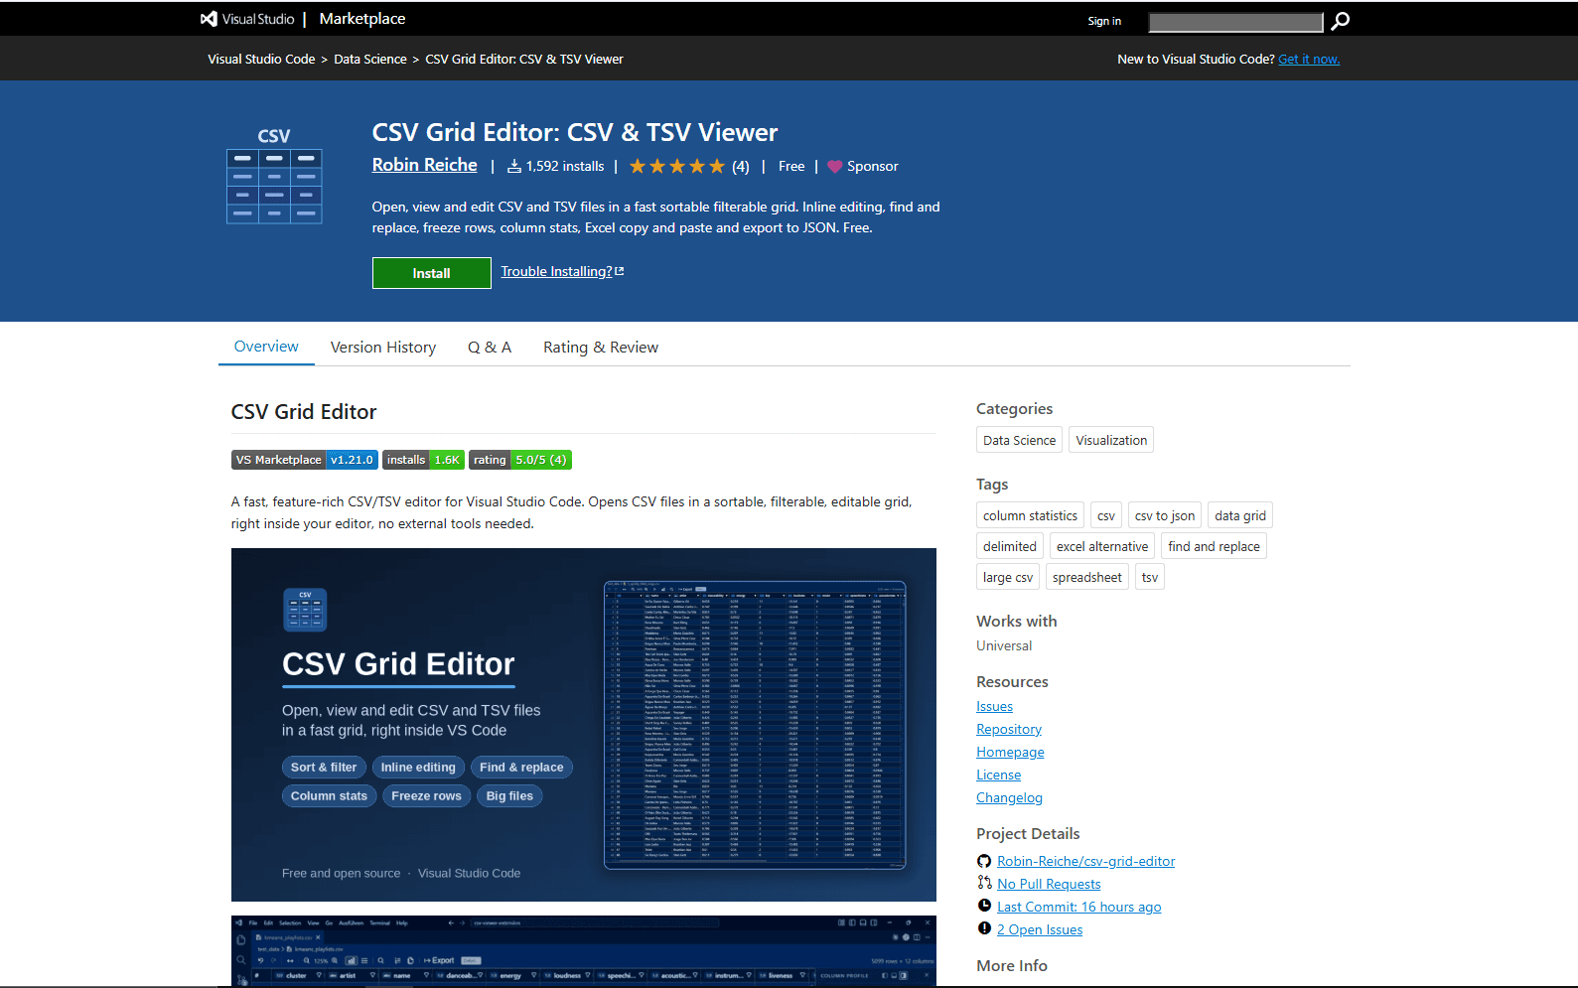Open Visual Studio Code breadcrumb
Screen dimensions: 1578x988
(x=261, y=60)
